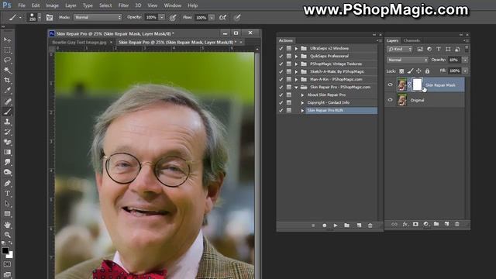The width and height of the screenshot is (496, 279).
Task: Add a layer mask from Layers panel
Action: pyautogui.click(x=415, y=224)
